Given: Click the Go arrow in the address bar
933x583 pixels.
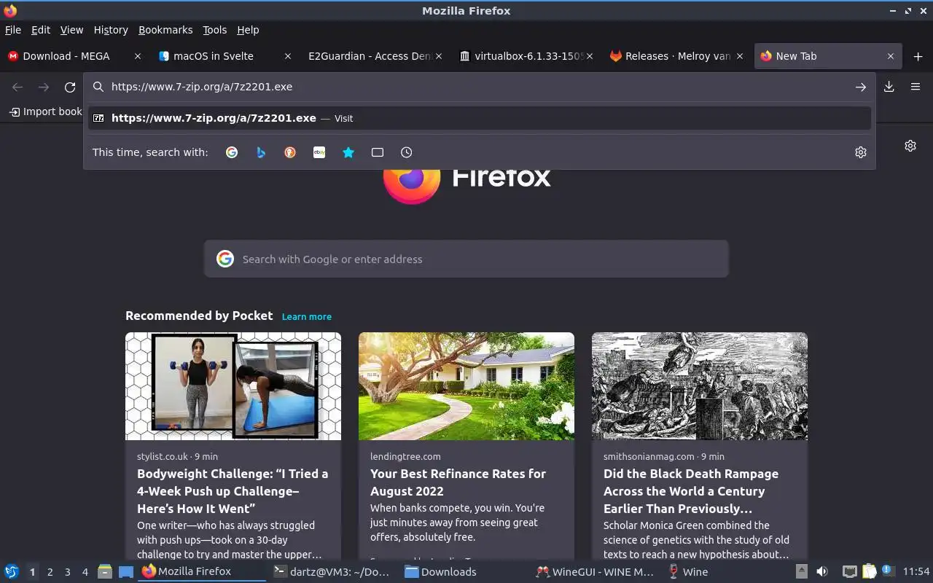Looking at the screenshot, I should (x=861, y=87).
